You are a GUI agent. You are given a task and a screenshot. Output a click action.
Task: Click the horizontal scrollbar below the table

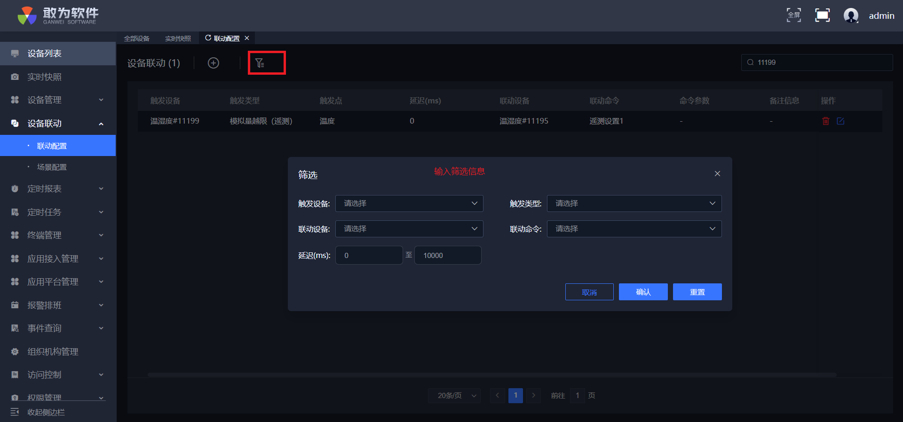pyautogui.click(x=492, y=375)
